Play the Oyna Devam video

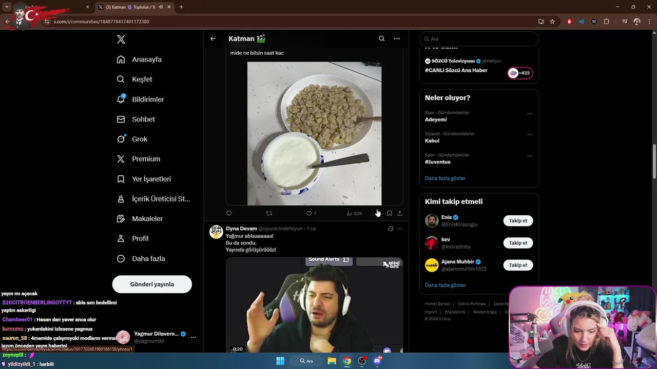tap(314, 305)
